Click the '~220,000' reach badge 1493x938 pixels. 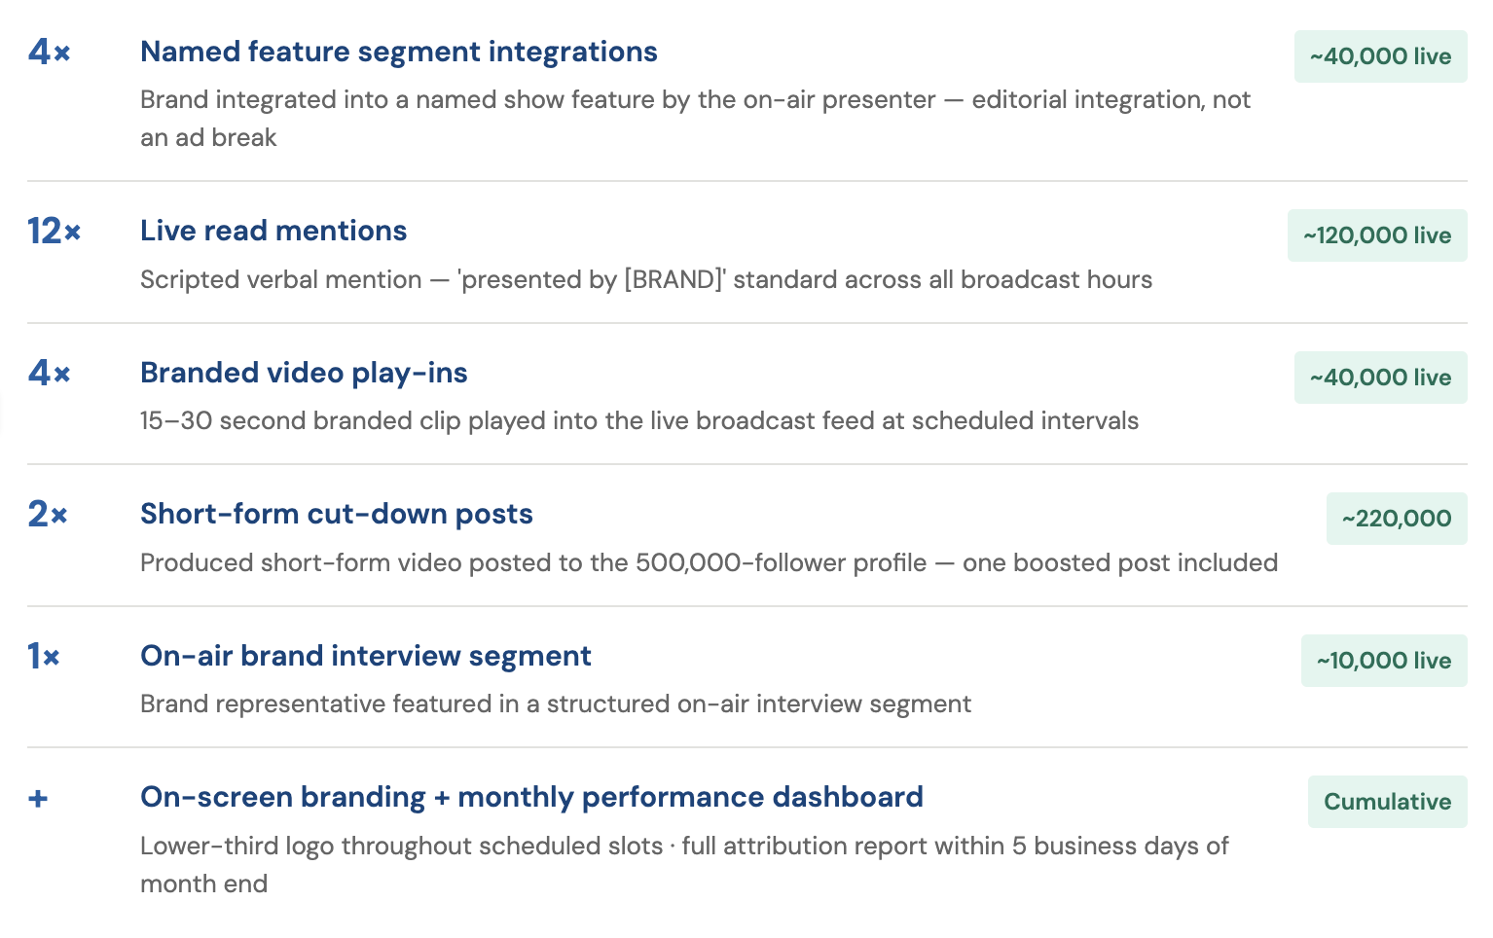click(x=1397, y=519)
